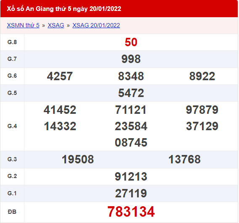Click the G.1 number 27119

click(131, 193)
